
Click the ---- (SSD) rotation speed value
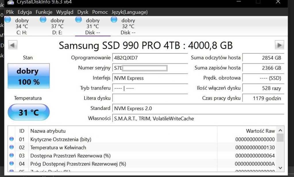263,78
